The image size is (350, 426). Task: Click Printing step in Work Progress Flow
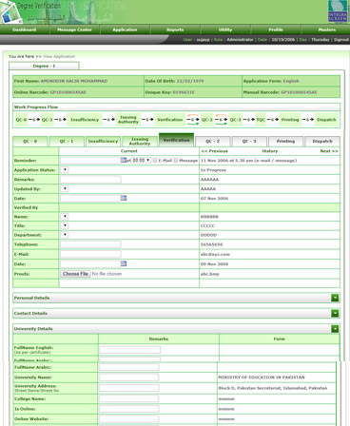(290, 120)
